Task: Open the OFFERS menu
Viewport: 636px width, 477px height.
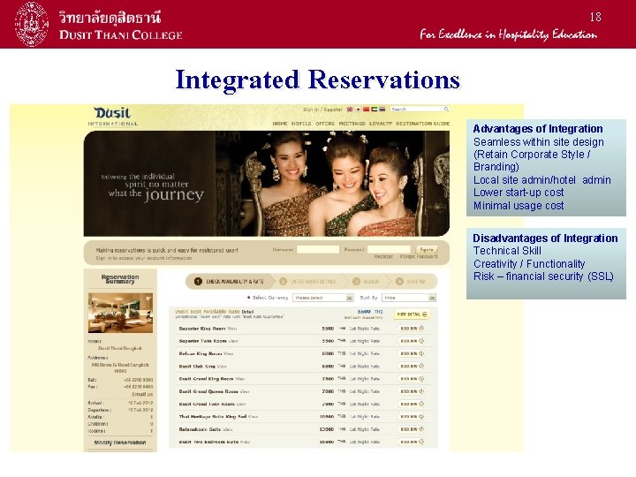Action: 325,124
